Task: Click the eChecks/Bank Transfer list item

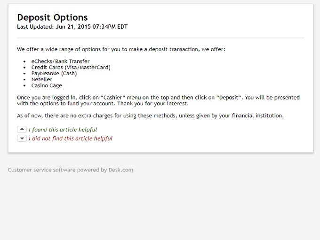Action: 60,62
